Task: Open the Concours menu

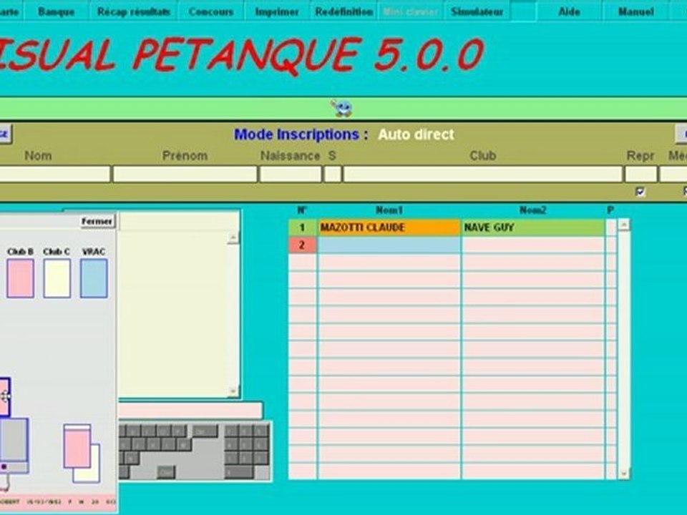Action: point(210,11)
